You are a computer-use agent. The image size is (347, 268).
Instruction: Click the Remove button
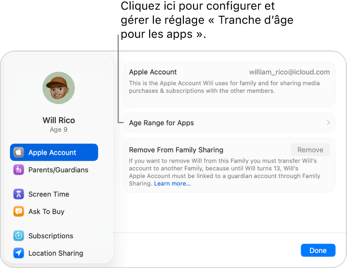[310, 149]
